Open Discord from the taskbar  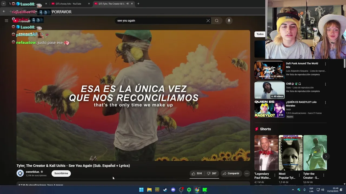click(x=173, y=190)
